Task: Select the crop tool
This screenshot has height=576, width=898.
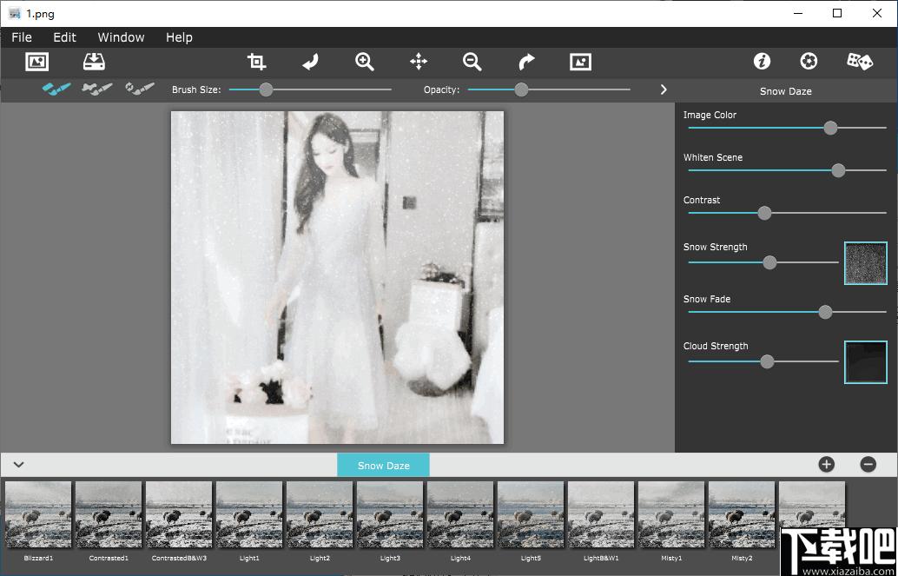Action: tap(256, 62)
